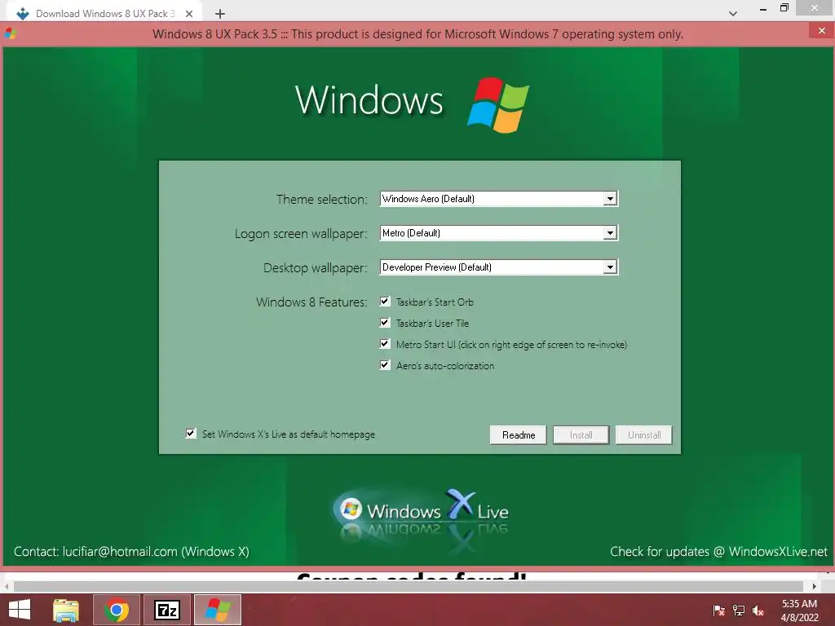Open the Windows Start button on taskbar
The width and height of the screenshot is (835, 626).
point(20,610)
